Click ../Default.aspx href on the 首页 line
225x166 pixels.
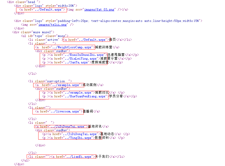coord(92,40)
